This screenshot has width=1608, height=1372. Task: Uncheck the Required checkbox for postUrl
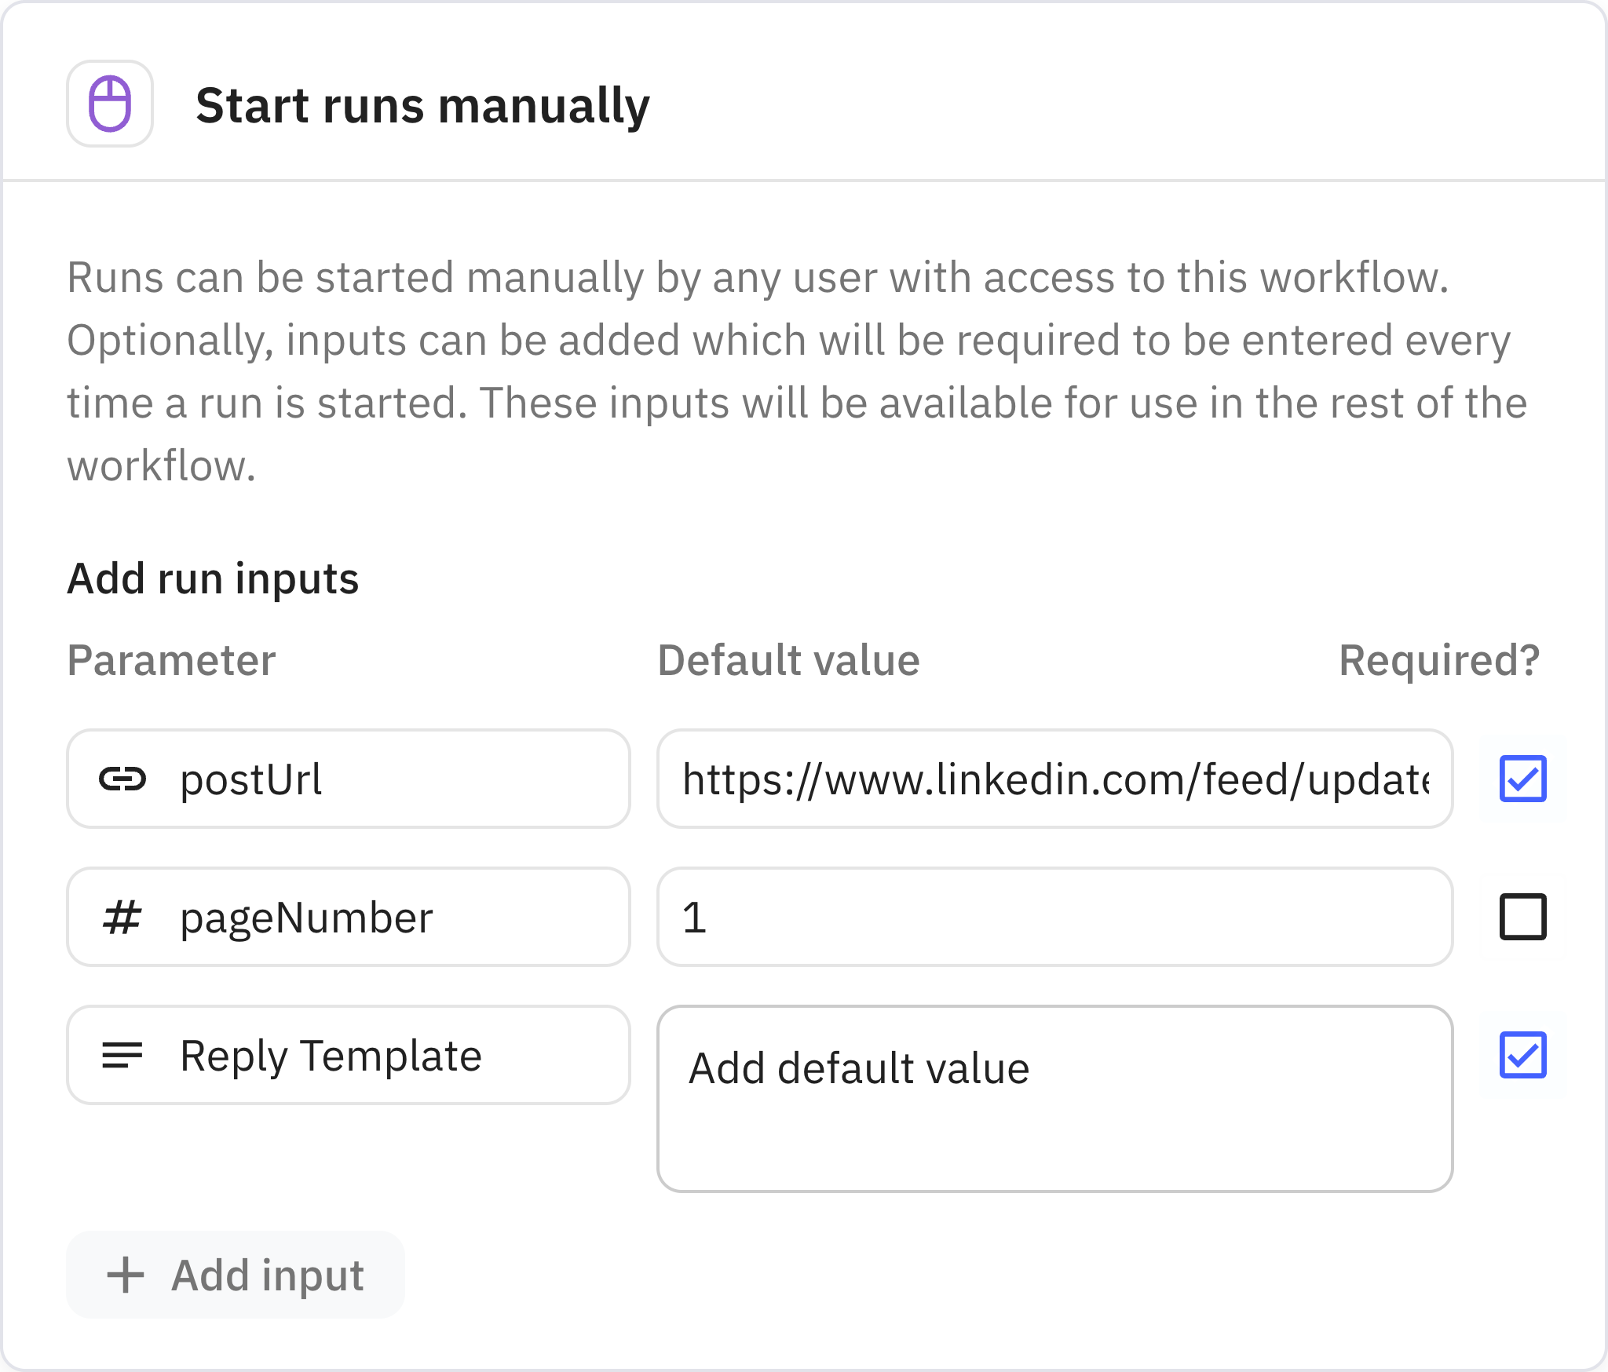point(1522,779)
